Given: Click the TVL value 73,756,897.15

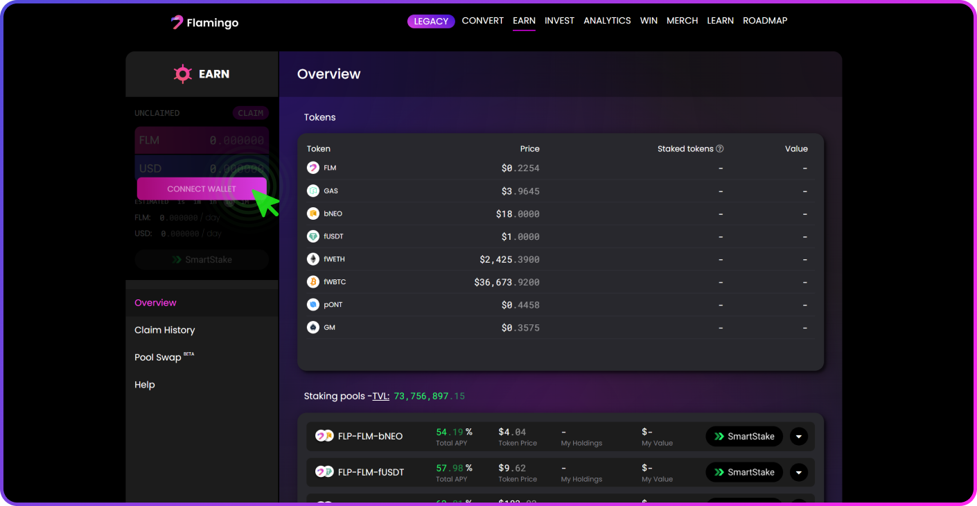Looking at the screenshot, I should [x=430, y=396].
